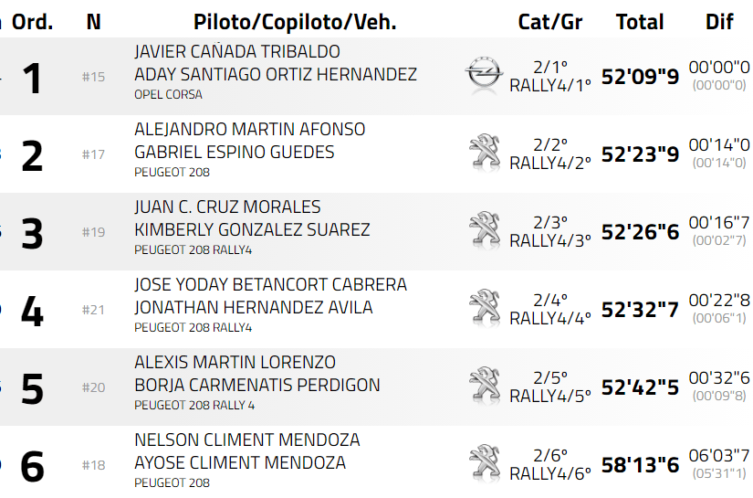This screenshot has width=753, height=498.
Task: Click the N column header
Action: pyautogui.click(x=93, y=21)
